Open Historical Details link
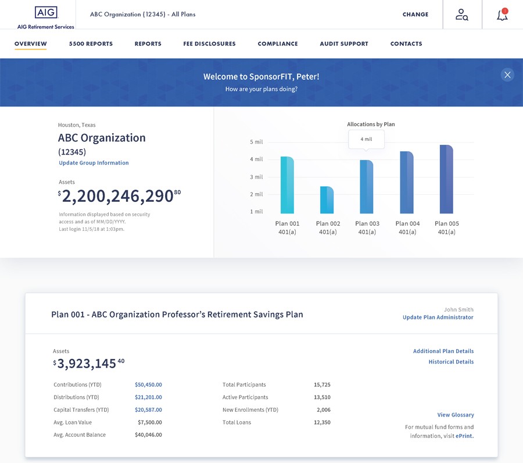This screenshot has width=523, height=463. tap(451, 362)
